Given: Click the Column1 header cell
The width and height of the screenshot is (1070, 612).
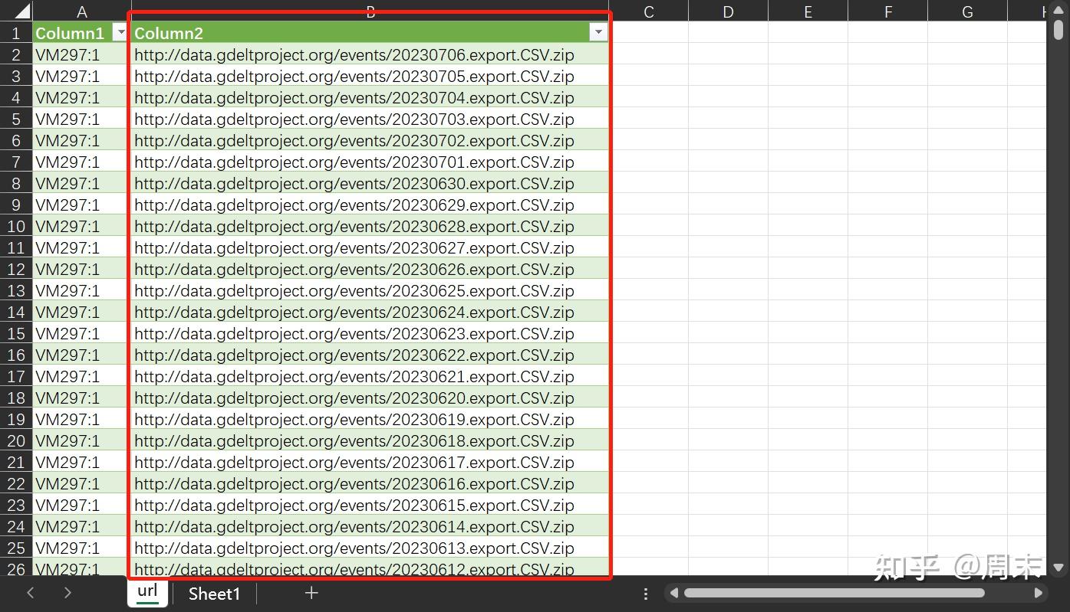Looking at the screenshot, I should tap(82, 33).
